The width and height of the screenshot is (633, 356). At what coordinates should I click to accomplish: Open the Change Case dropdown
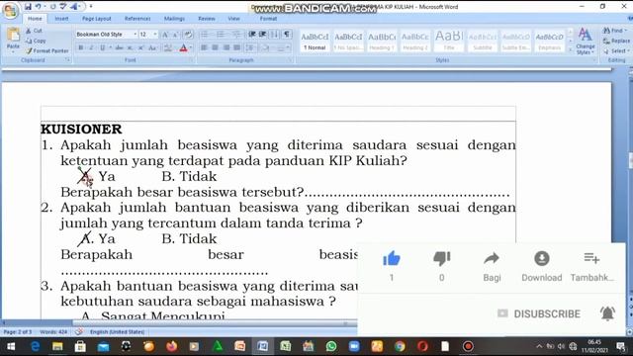click(153, 48)
